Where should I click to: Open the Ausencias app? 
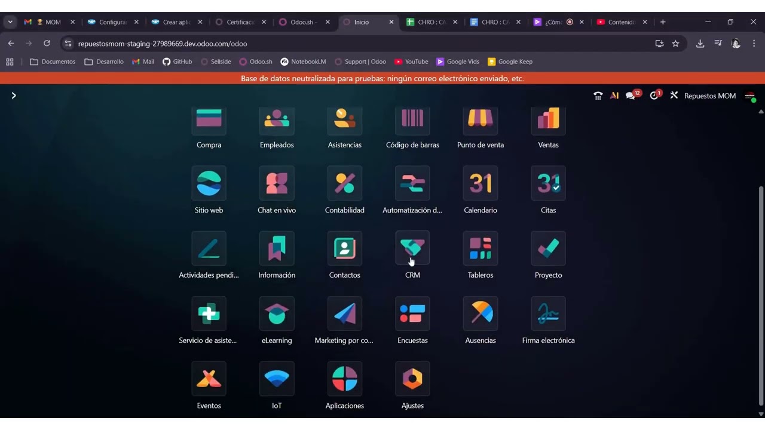pyautogui.click(x=481, y=313)
